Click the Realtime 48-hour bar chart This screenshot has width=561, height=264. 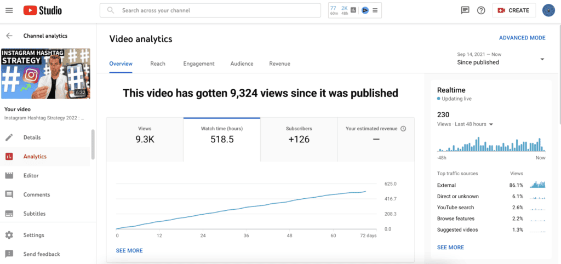[491, 145]
